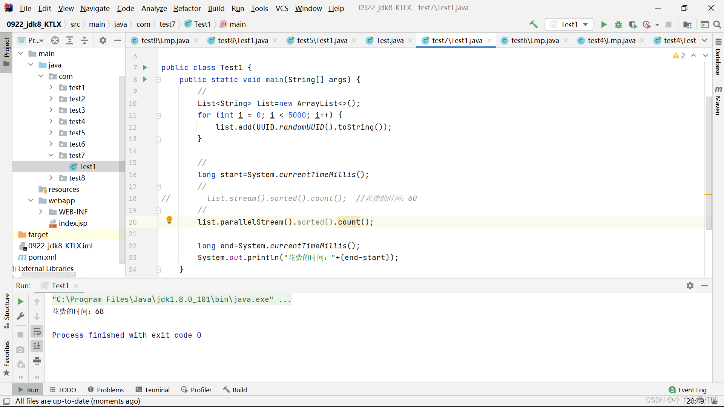Click the wrench icon in Run panel
The width and height of the screenshot is (724, 407).
21,316
